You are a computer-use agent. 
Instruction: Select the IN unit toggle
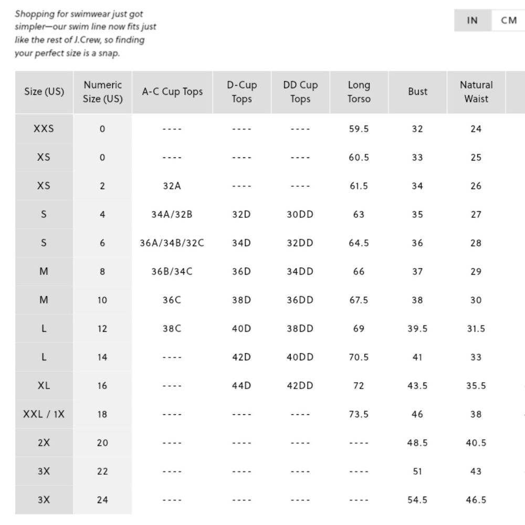point(472,20)
